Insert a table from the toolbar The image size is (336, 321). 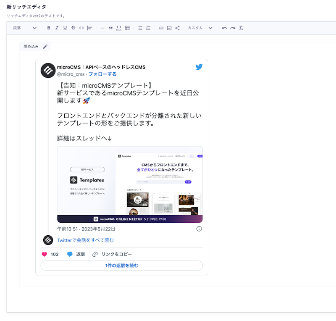127,28
